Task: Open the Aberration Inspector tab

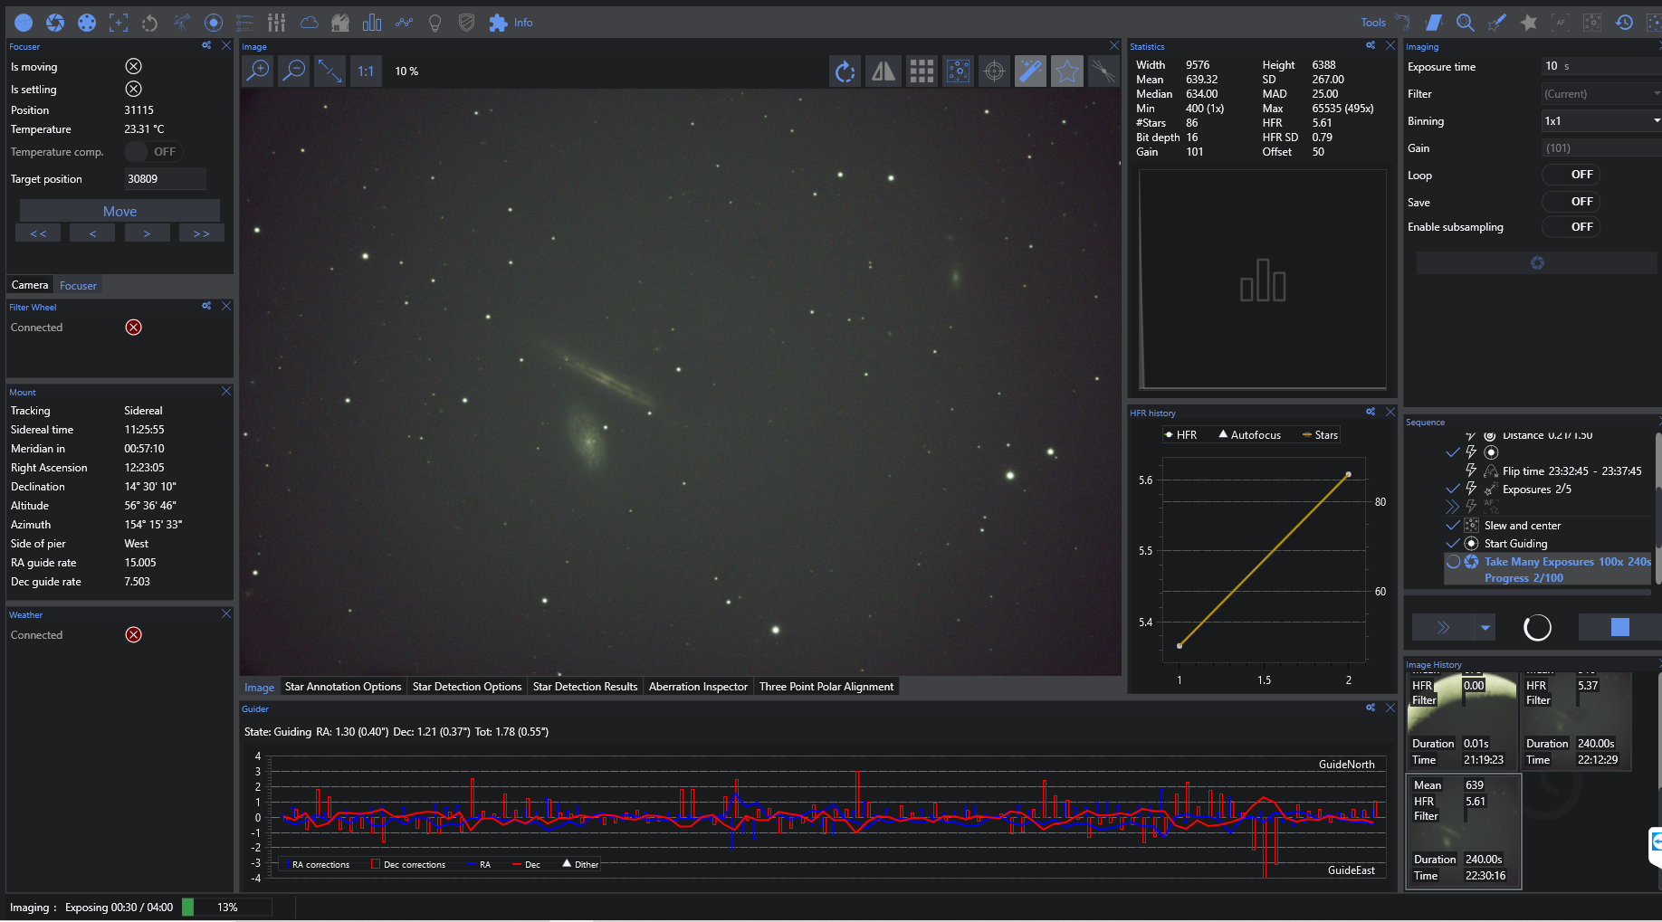Action: (698, 687)
